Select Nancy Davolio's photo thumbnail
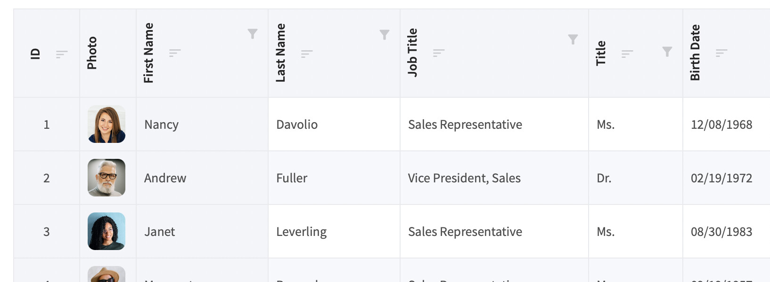This screenshot has height=282, width=770. coord(106,124)
